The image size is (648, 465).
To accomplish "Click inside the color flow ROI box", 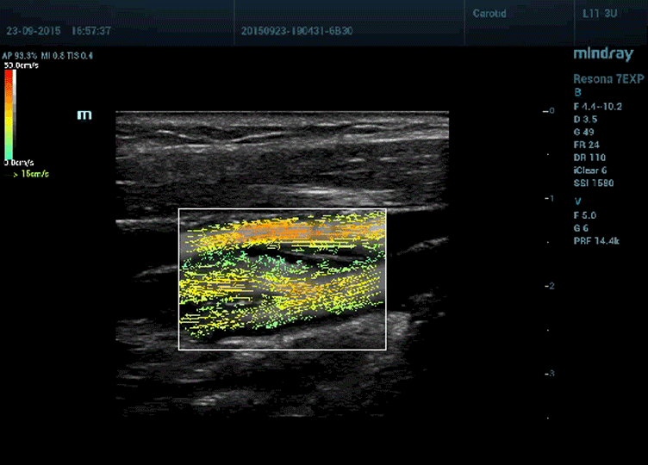I will (282, 280).
